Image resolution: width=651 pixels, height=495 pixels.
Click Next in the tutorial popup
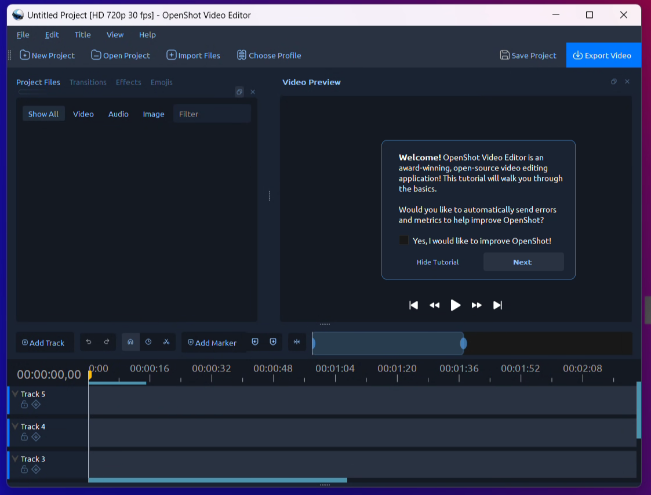[523, 262]
